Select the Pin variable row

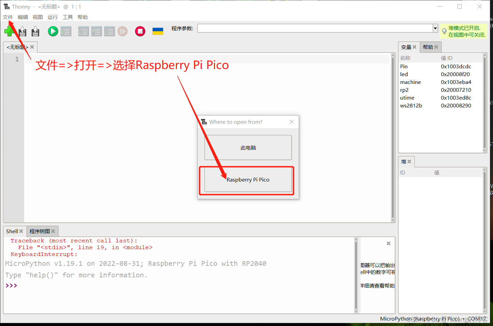[441, 66]
